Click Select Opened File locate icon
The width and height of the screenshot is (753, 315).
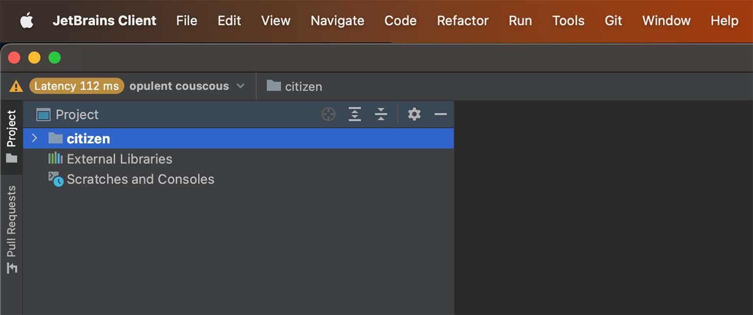tap(329, 115)
